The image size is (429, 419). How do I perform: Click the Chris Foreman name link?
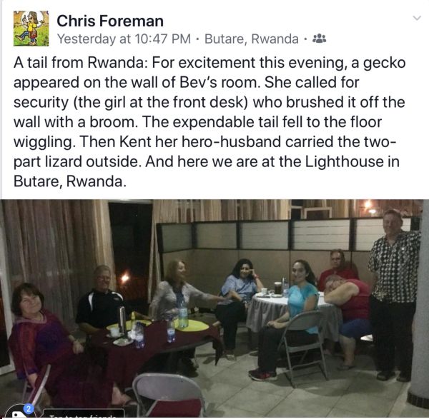(x=109, y=21)
